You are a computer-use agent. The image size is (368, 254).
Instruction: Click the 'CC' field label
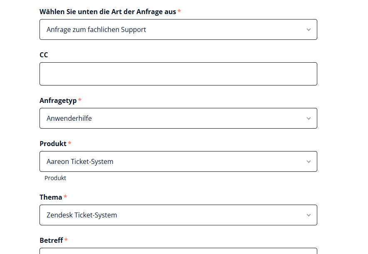coord(44,55)
